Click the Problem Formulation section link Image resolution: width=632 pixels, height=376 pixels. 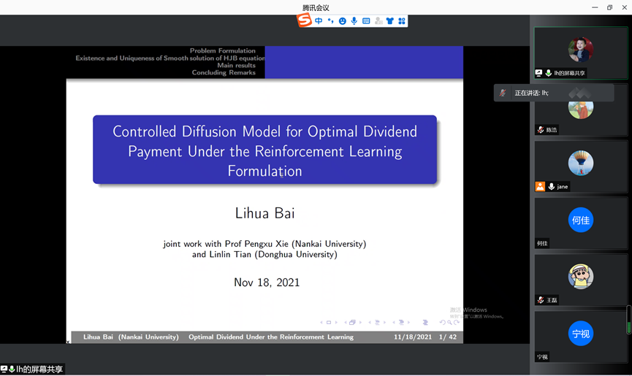click(223, 51)
